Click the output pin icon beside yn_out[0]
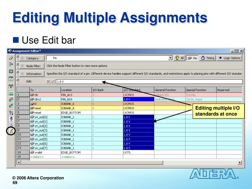 coord(32,117)
